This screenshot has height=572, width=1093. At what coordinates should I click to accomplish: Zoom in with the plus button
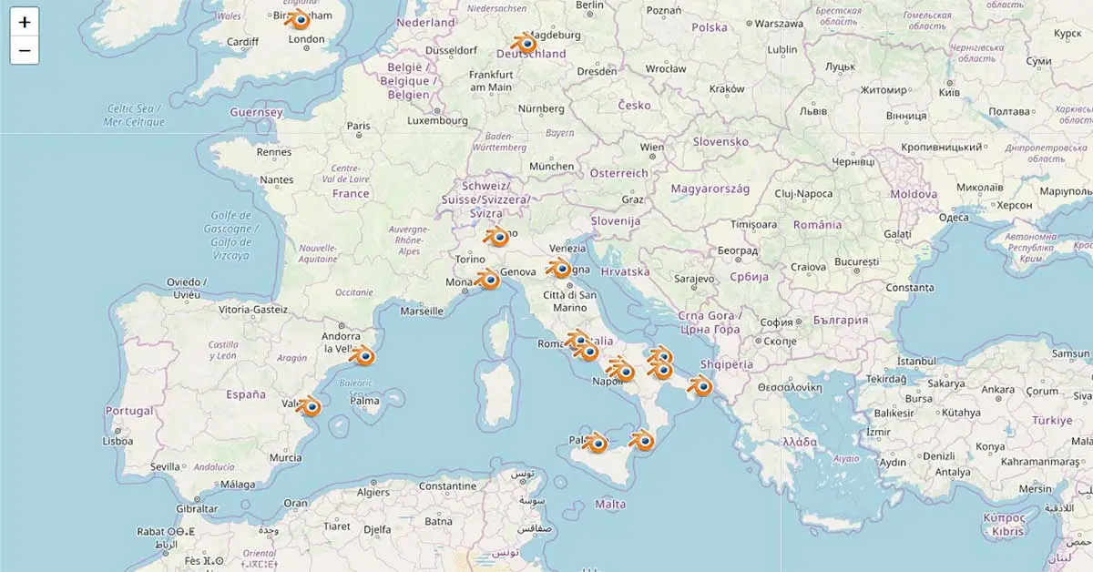pos(25,22)
